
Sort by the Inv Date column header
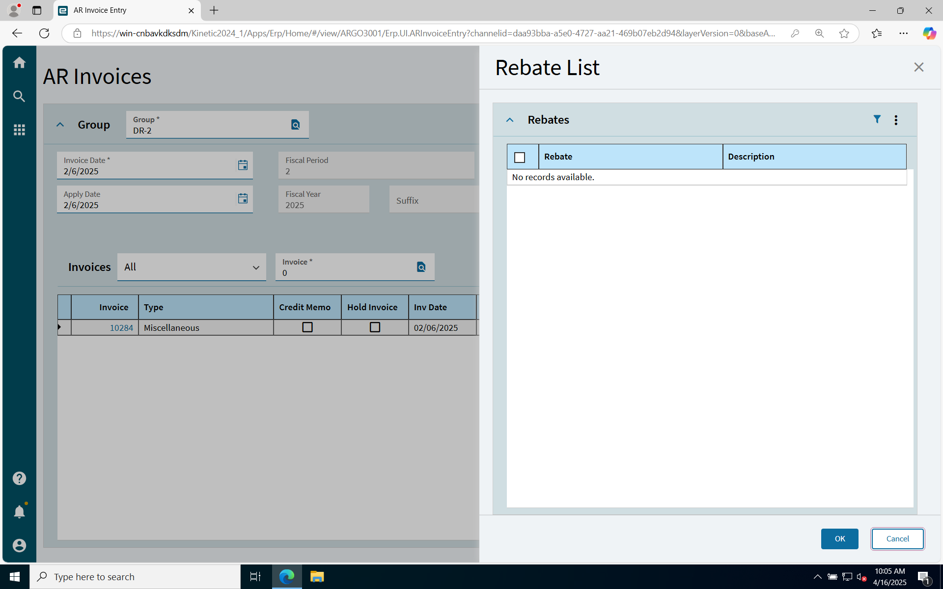coord(442,307)
